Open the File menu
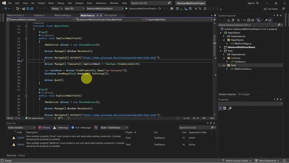This screenshot has width=289, height=163. pos(10,3)
